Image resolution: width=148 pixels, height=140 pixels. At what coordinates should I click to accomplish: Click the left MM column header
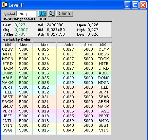(x=8, y=45)
